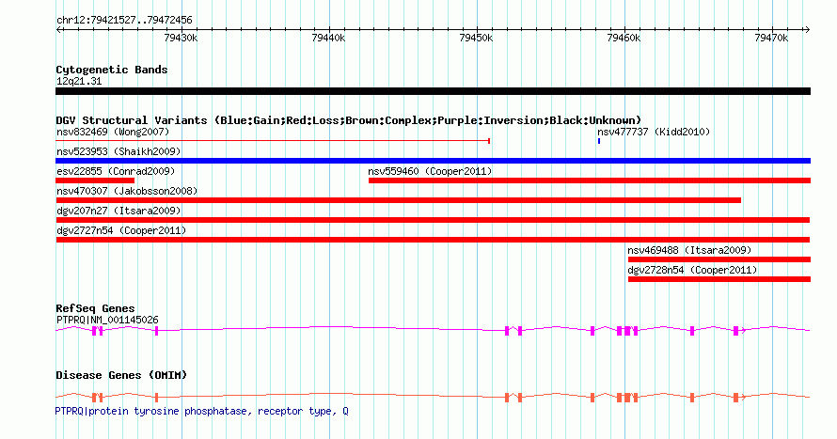Click the nsv477737 (Kidd2010) label
Viewport: 837px width, 439px height.
(x=654, y=132)
